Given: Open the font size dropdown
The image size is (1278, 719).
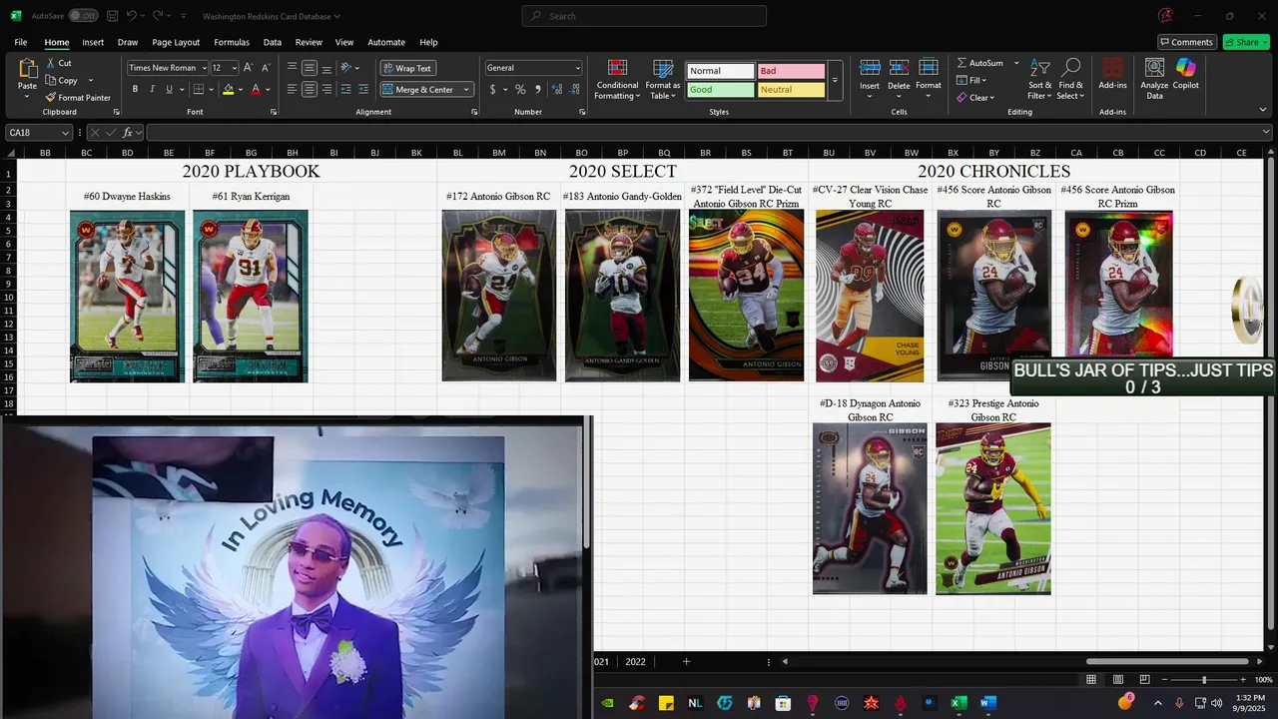Looking at the screenshot, I should pos(235,68).
